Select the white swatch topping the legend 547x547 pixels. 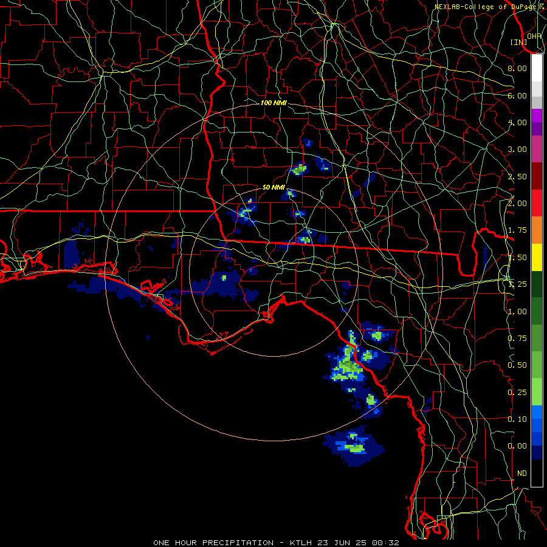pos(537,68)
